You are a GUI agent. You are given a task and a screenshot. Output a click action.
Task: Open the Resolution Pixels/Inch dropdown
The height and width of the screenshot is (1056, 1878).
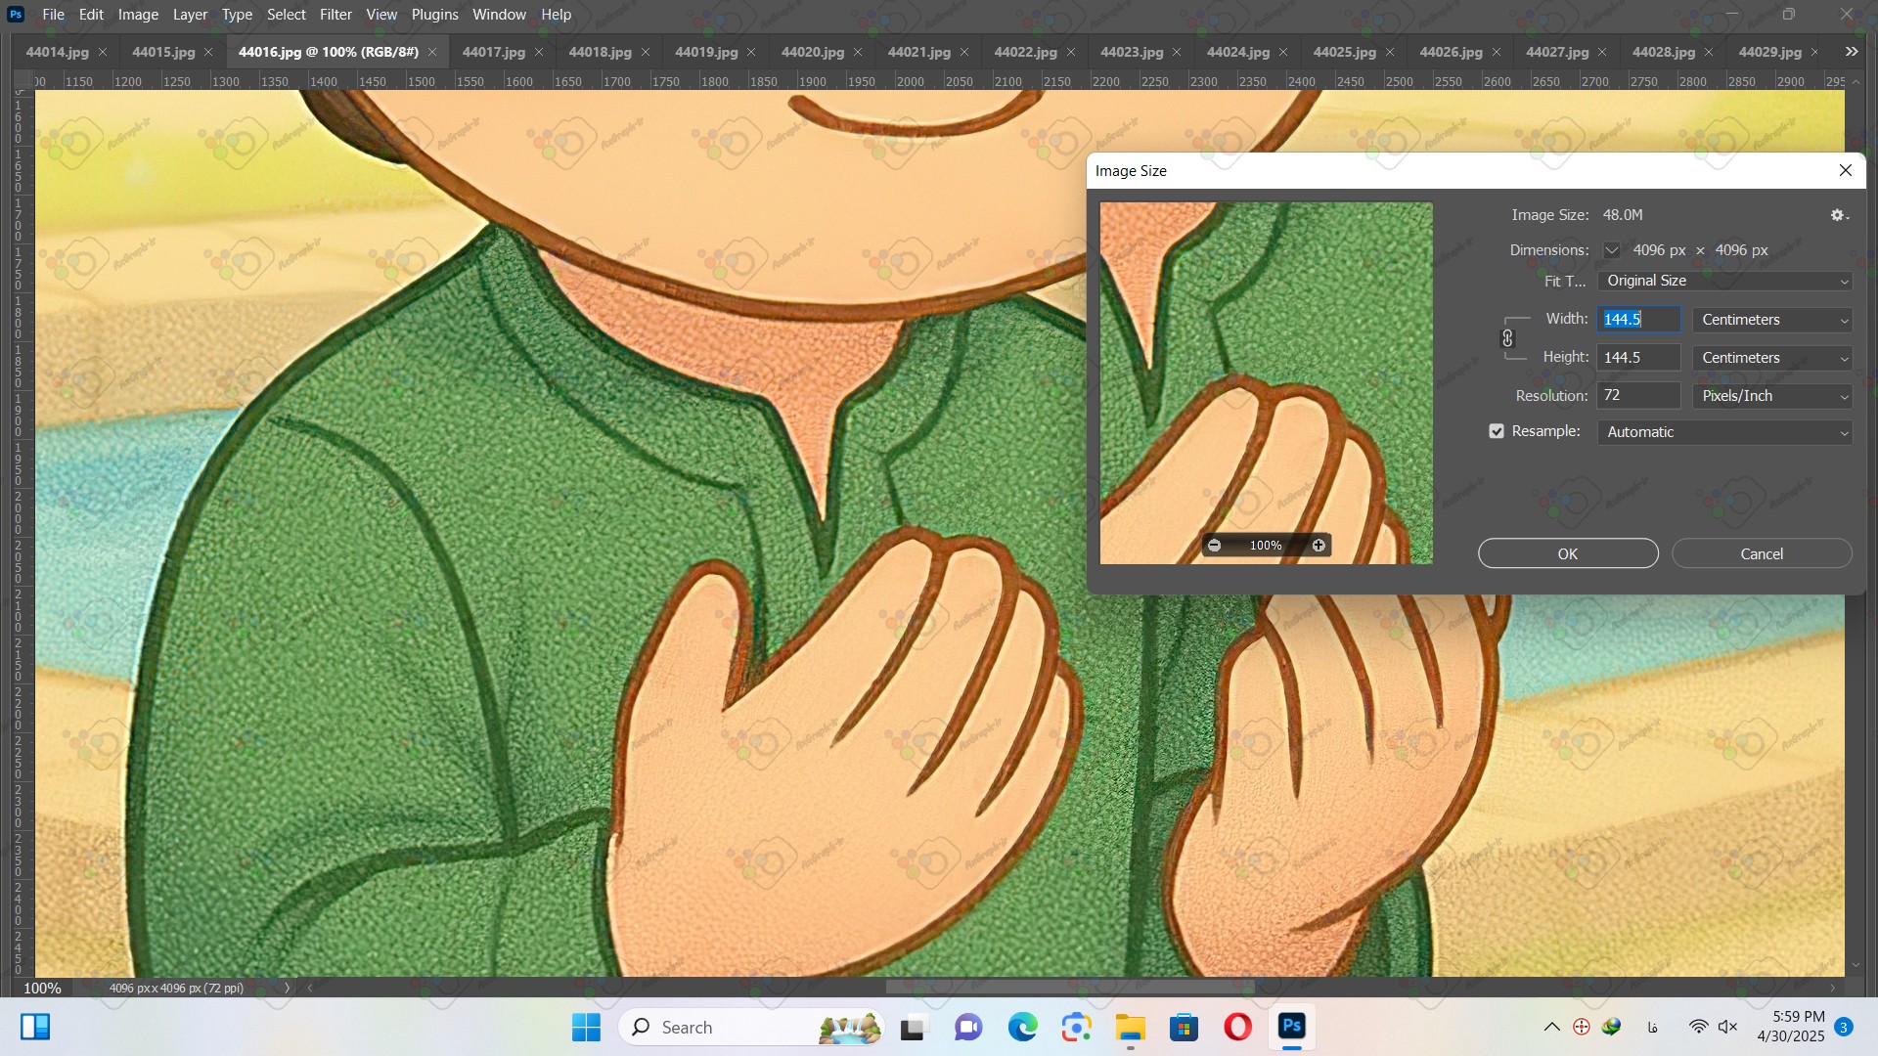click(x=1772, y=396)
